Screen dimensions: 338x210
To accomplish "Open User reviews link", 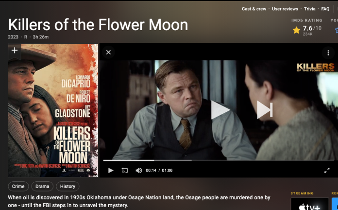I will 285,9.
